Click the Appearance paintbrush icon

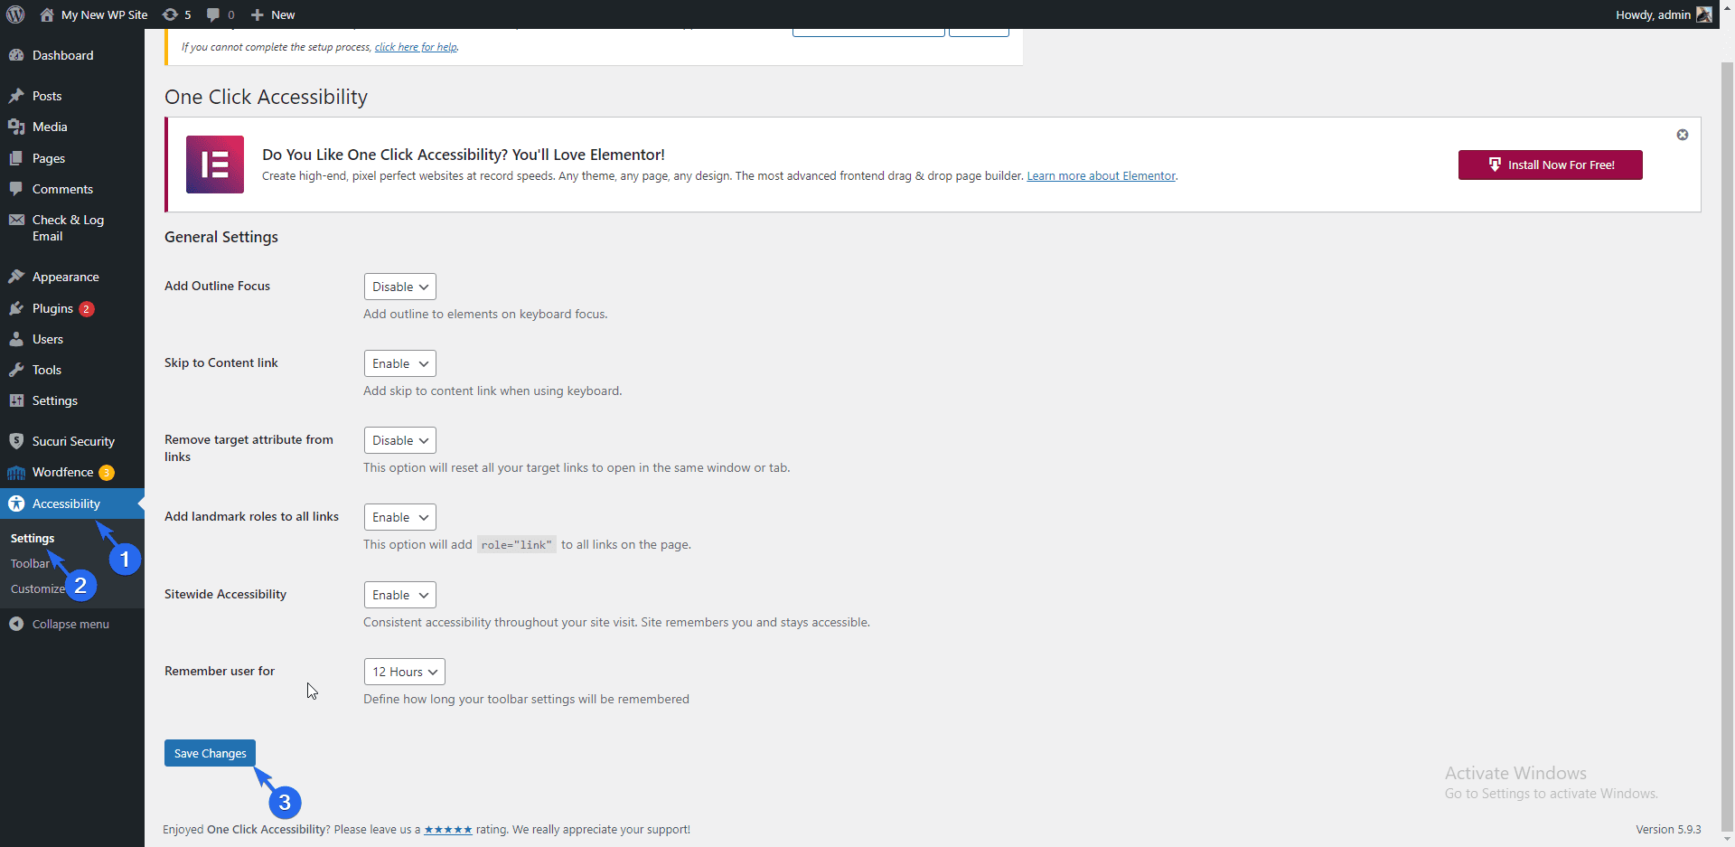16,277
